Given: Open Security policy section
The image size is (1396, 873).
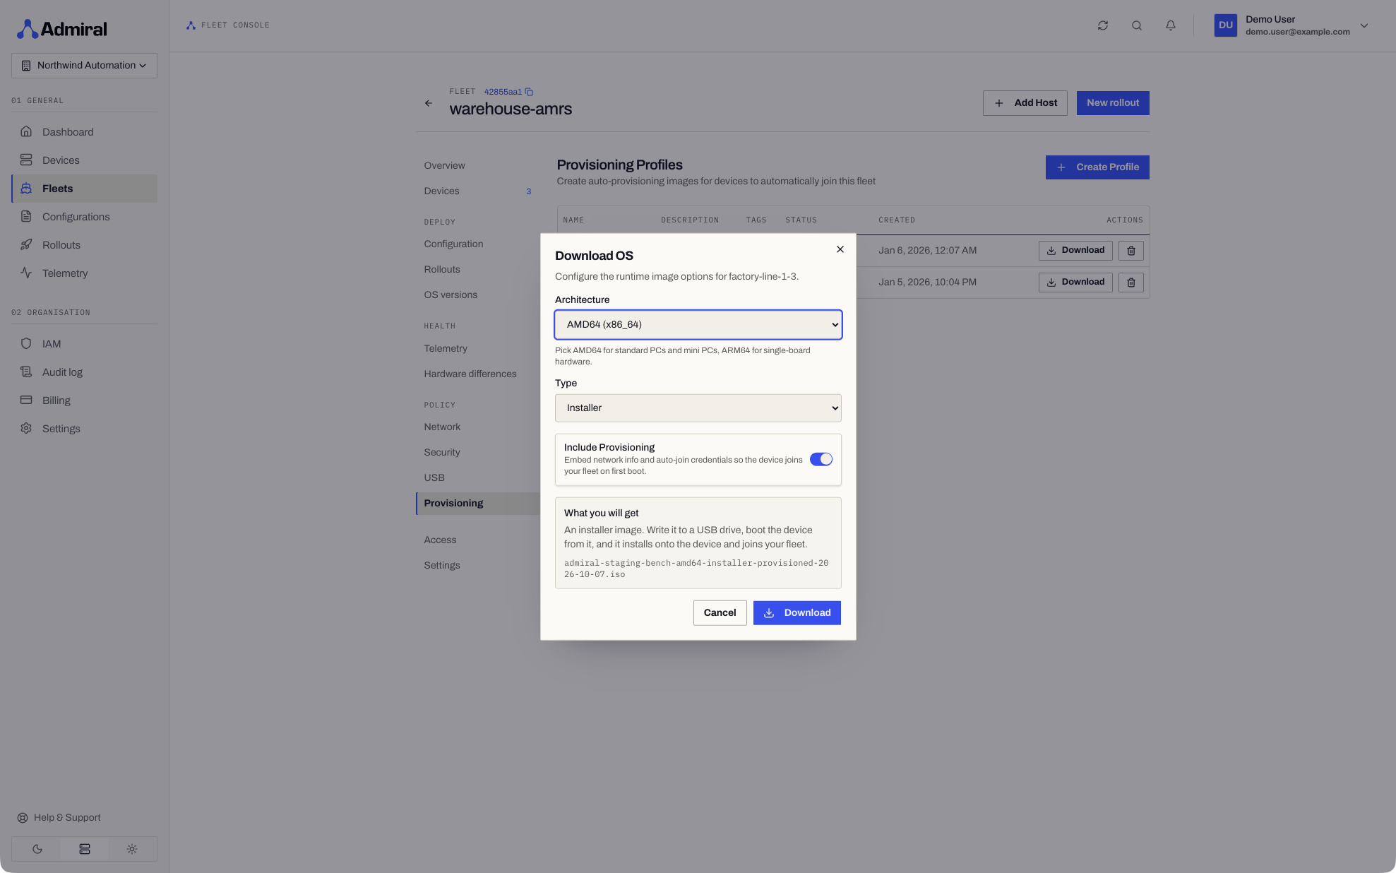Looking at the screenshot, I should point(478,453).
